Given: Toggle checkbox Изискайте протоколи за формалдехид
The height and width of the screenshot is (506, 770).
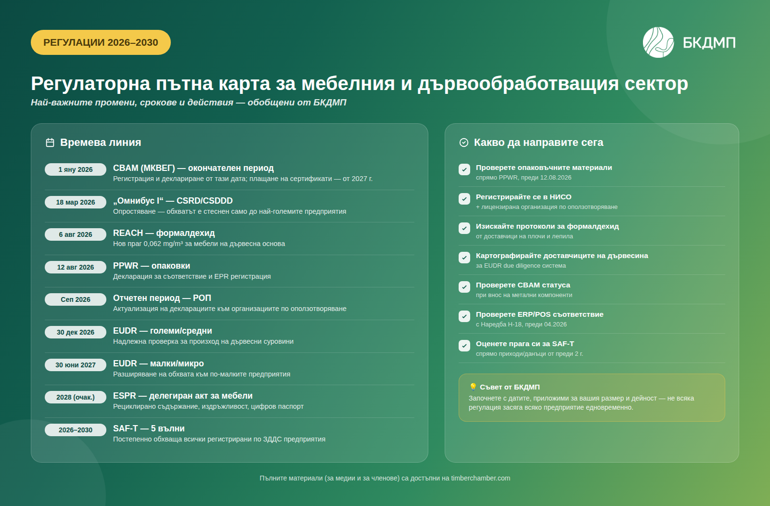Looking at the screenshot, I should (x=464, y=228).
